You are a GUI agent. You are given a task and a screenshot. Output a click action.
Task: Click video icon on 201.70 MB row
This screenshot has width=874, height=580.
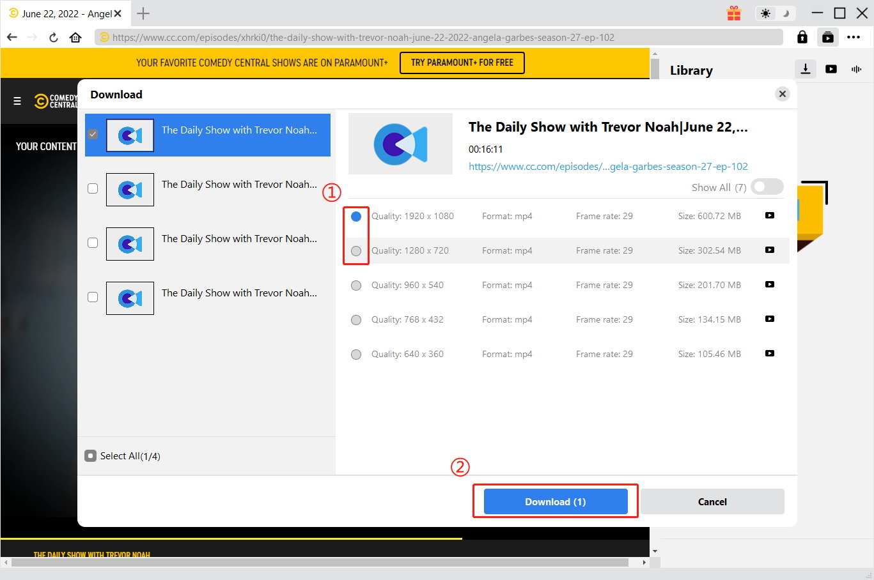coord(770,284)
